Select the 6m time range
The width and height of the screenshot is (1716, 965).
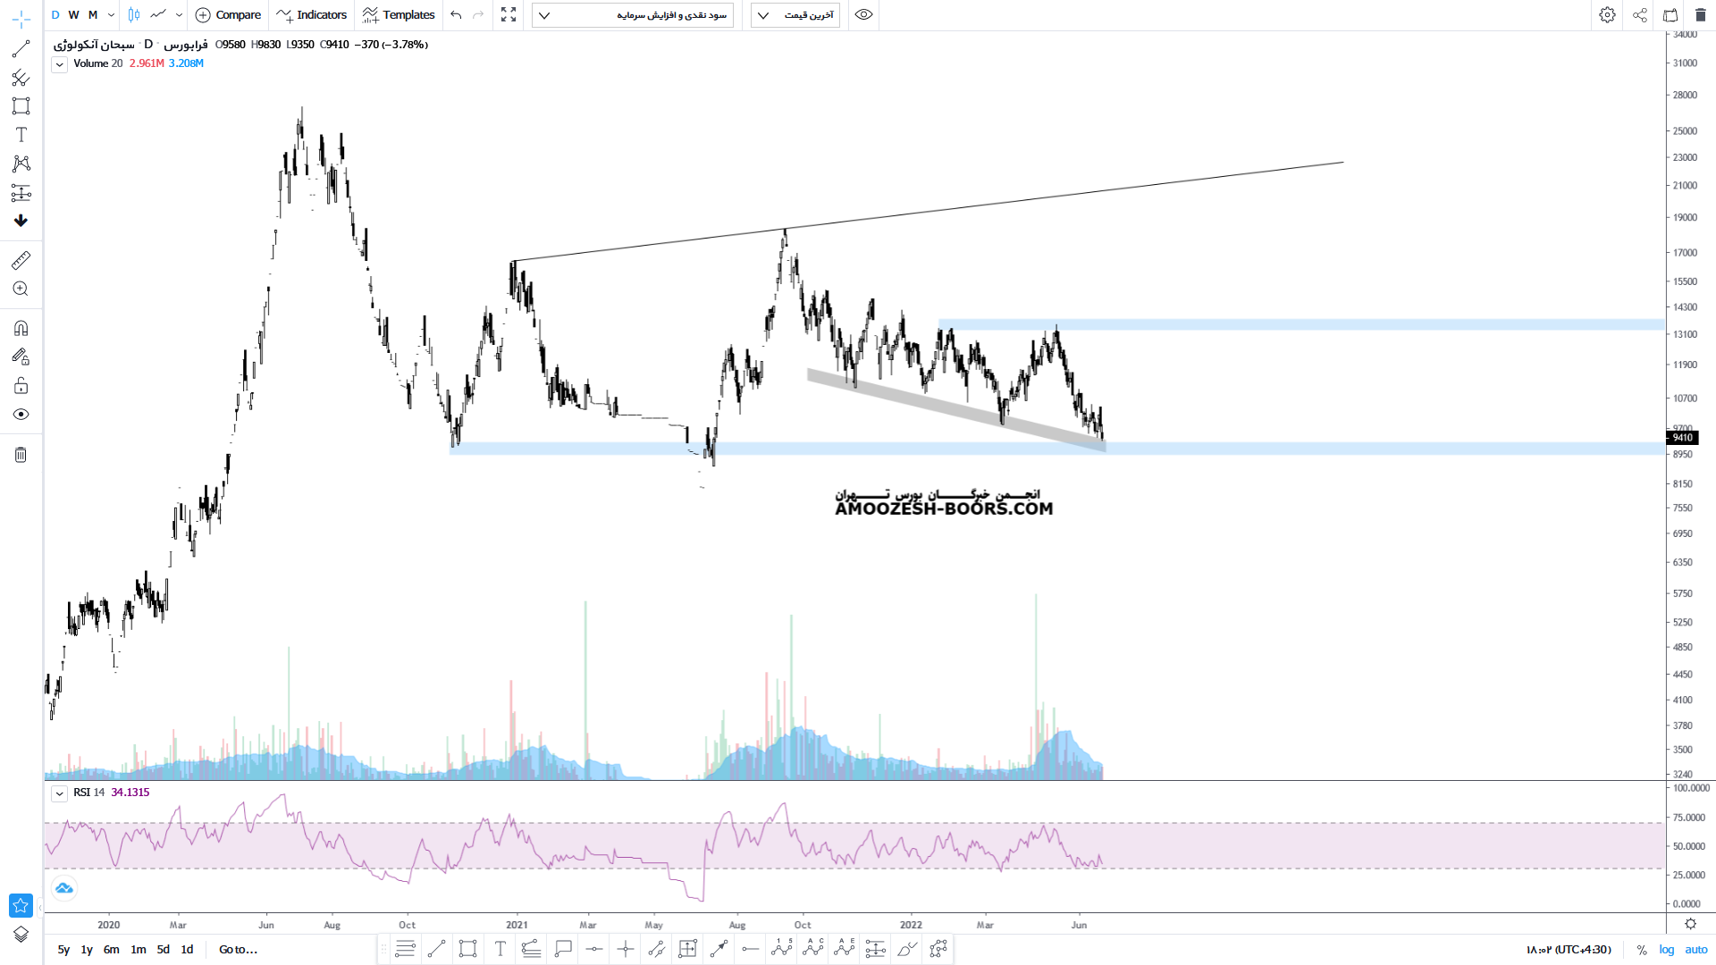point(111,950)
